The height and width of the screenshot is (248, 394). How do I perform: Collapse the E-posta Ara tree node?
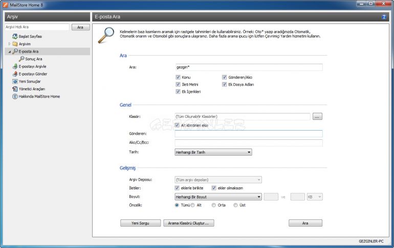click(x=10, y=52)
